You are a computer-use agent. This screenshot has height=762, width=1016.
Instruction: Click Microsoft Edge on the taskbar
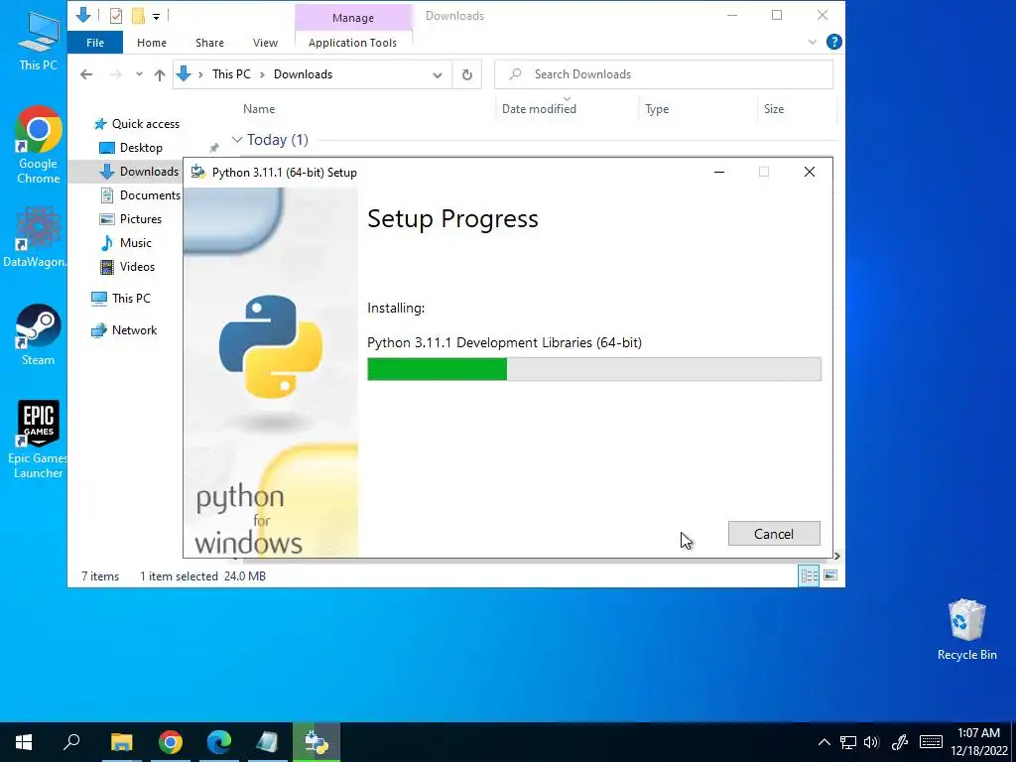coord(219,742)
